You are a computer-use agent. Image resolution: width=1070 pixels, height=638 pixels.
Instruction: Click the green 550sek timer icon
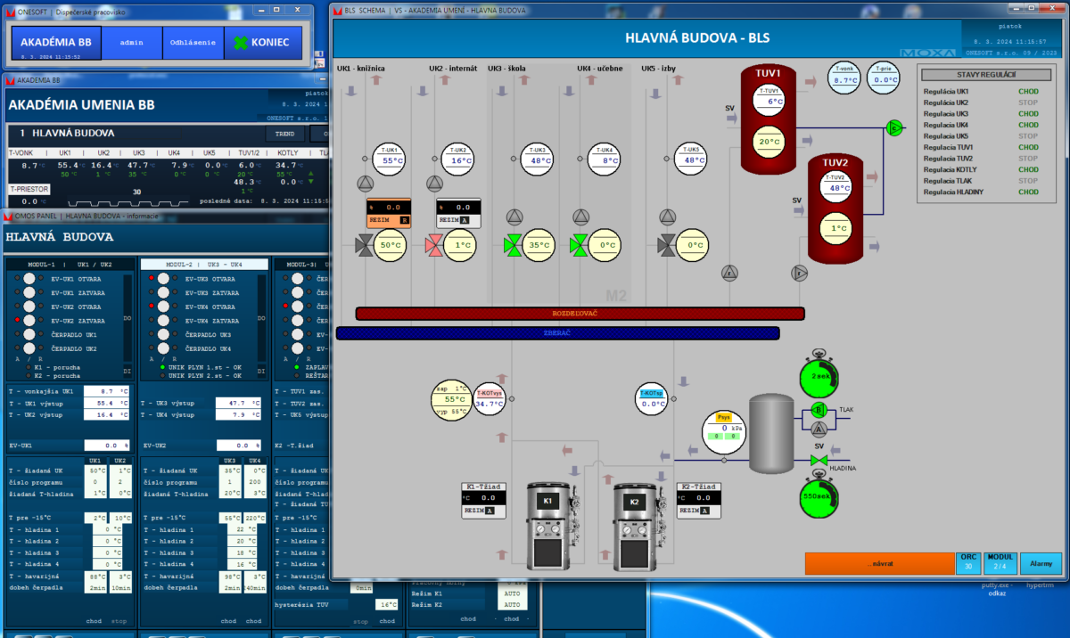820,495
